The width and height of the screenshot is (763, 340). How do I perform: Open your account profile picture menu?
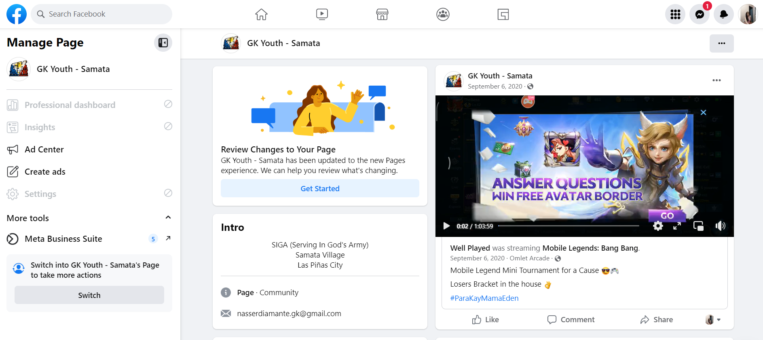click(748, 15)
